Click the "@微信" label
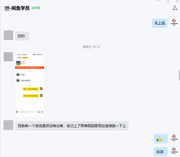The width and height of the screenshot is (180, 157). [36, 8]
